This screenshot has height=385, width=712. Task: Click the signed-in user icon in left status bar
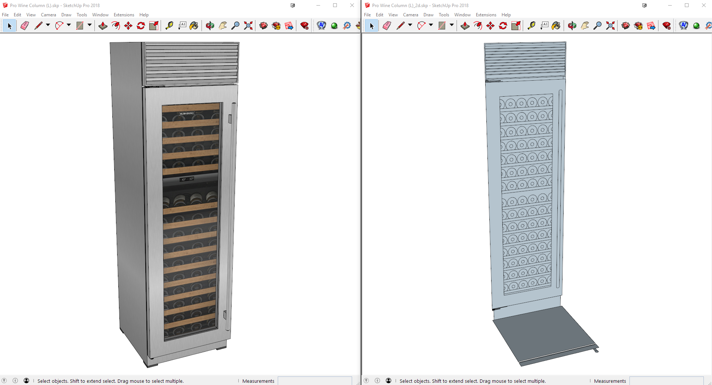[x=26, y=381]
